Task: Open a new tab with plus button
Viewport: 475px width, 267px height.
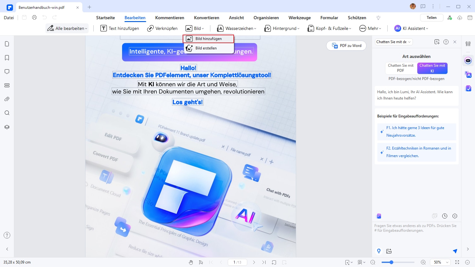Action: pyautogui.click(x=90, y=7)
